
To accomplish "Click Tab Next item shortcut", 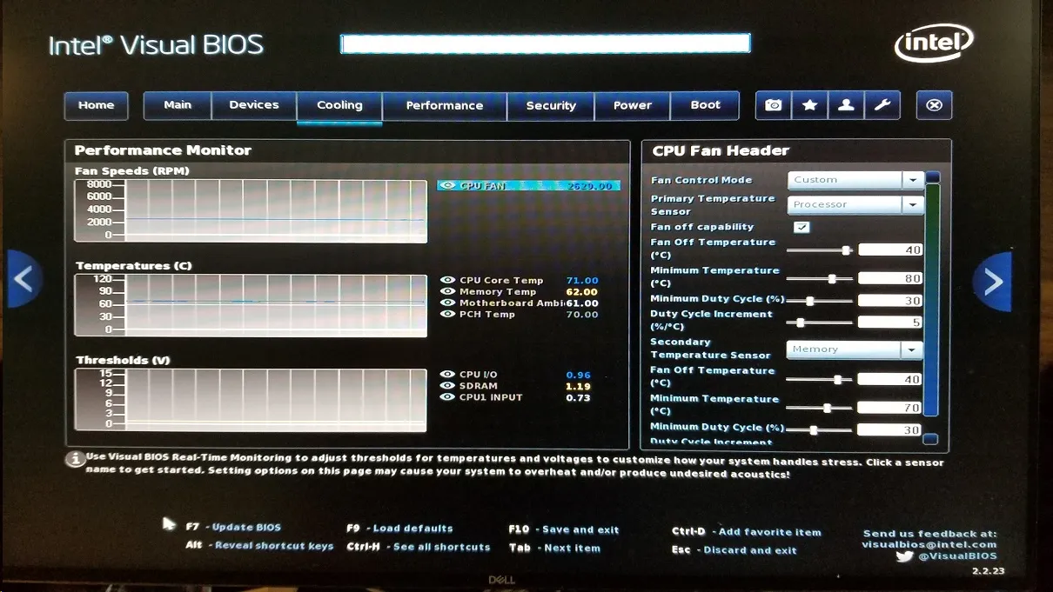I will click(554, 548).
